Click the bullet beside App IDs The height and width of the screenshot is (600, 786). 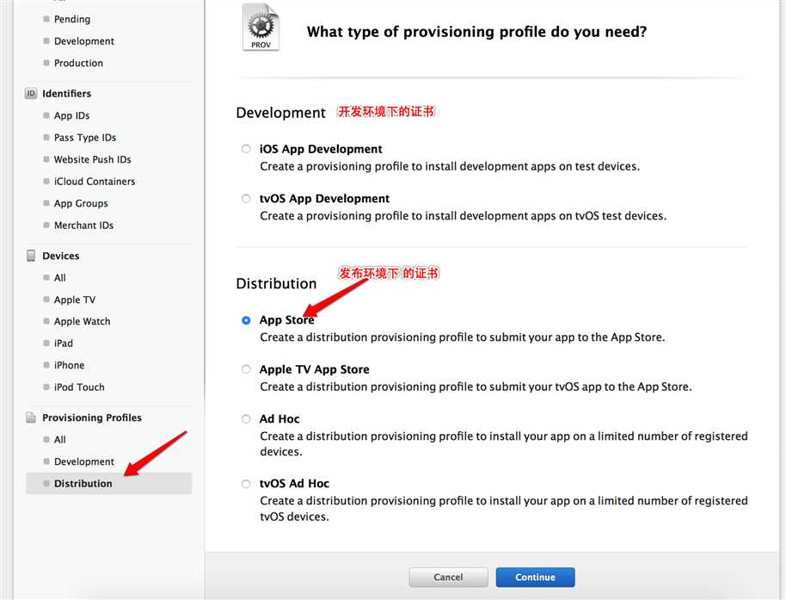click(x=46, y=115)
